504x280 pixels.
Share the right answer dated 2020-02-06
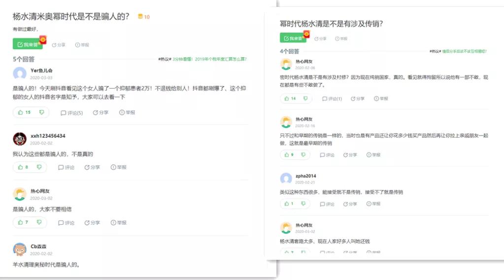pyautogui.click(x=357, y=99)
